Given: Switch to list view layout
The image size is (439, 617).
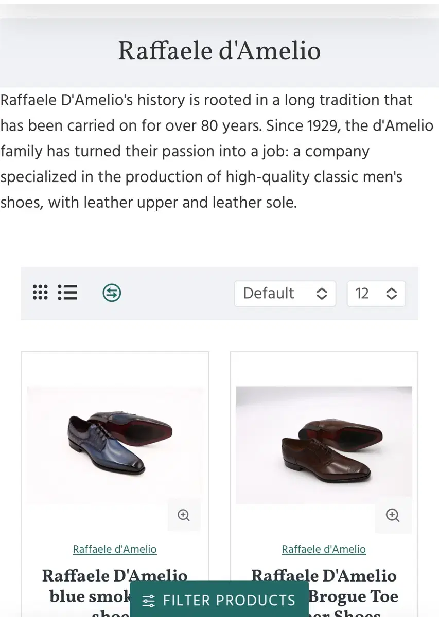Looking at the screenshot, I should [67, 293].
